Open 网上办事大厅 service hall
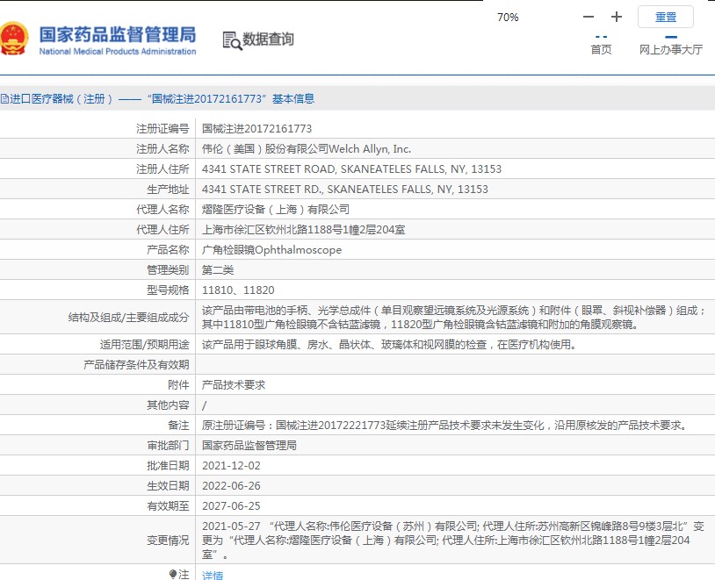The height and width of the screenshot is (580, 715). (x=670, y=49)
